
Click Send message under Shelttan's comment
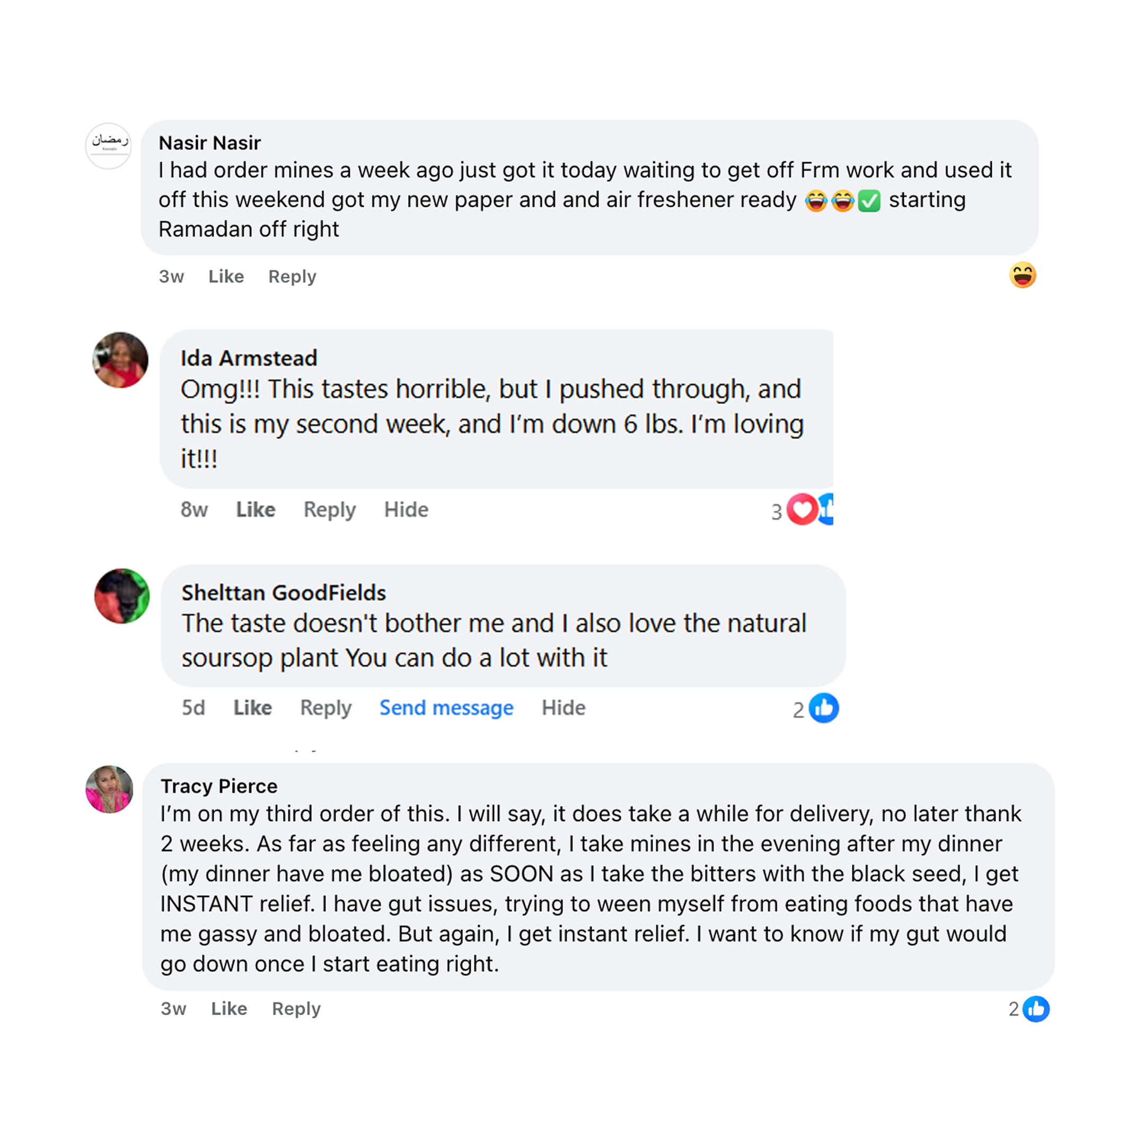[x=446, y=708]
